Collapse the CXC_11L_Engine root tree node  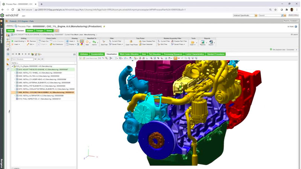pos(12,66)
